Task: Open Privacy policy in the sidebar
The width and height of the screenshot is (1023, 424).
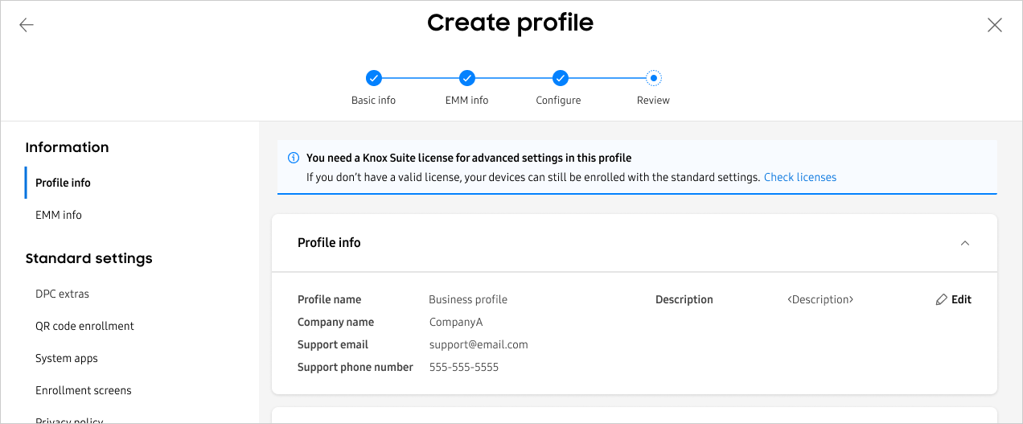Action: [x=69, y=419]
